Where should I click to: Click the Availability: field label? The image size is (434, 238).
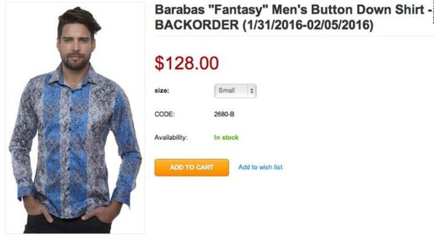tap(171, 137)
